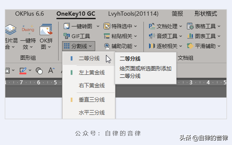Click the 逐帧相关 icon

point(152,46)
